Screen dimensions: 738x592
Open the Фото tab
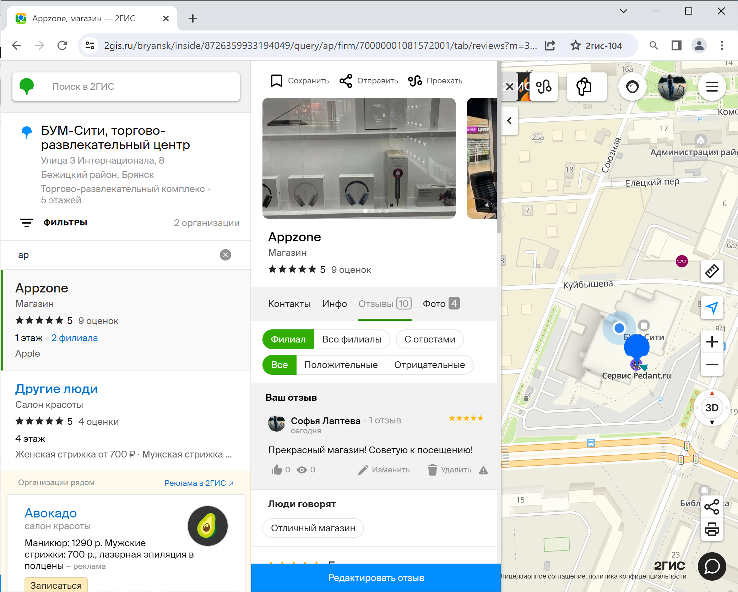441,304
